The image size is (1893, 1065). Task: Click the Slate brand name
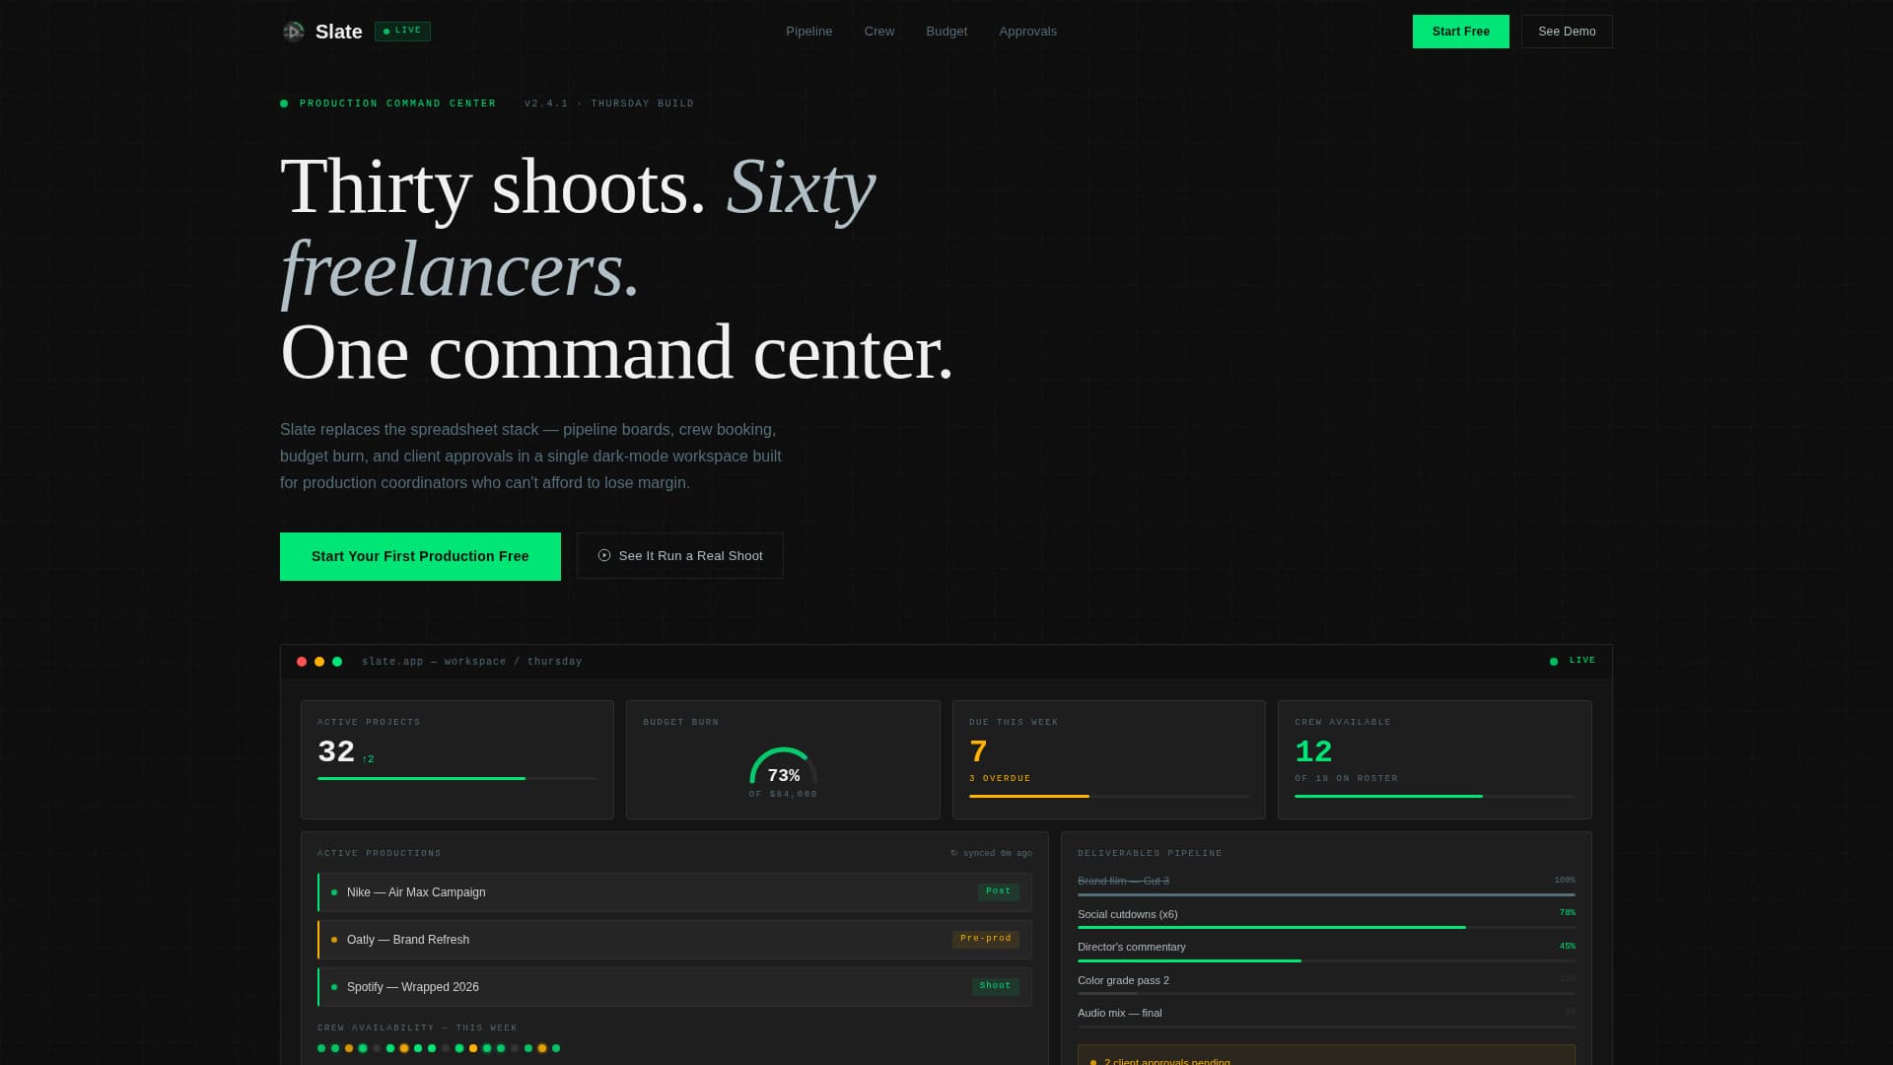339,32
